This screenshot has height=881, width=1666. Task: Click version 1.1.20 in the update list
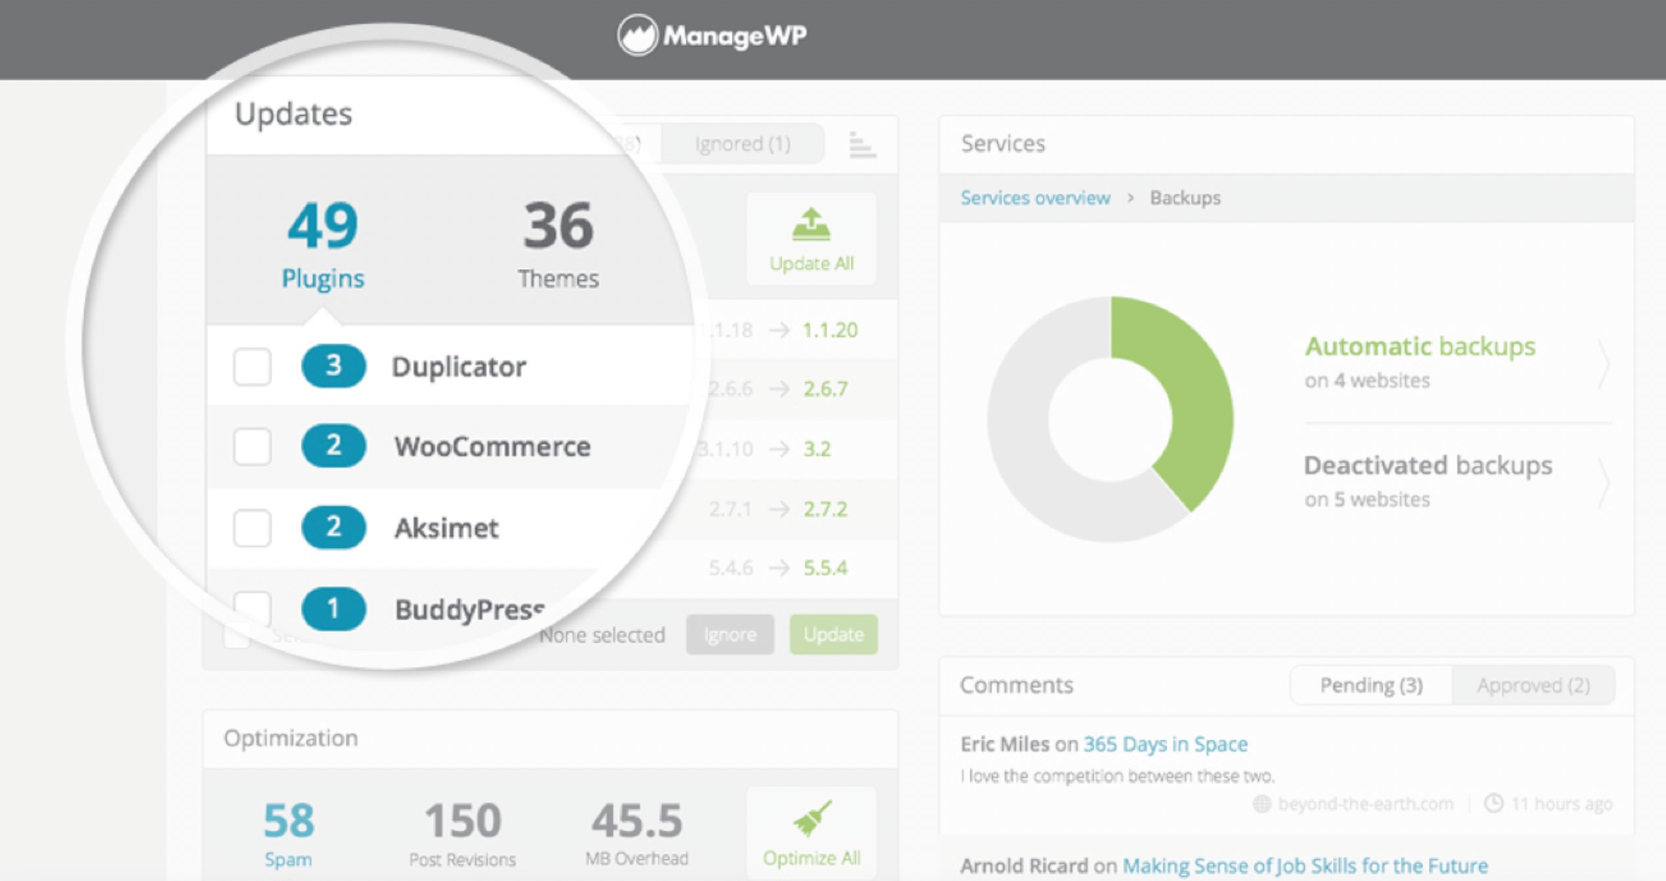pyautogui.click(x=830, y=330)
